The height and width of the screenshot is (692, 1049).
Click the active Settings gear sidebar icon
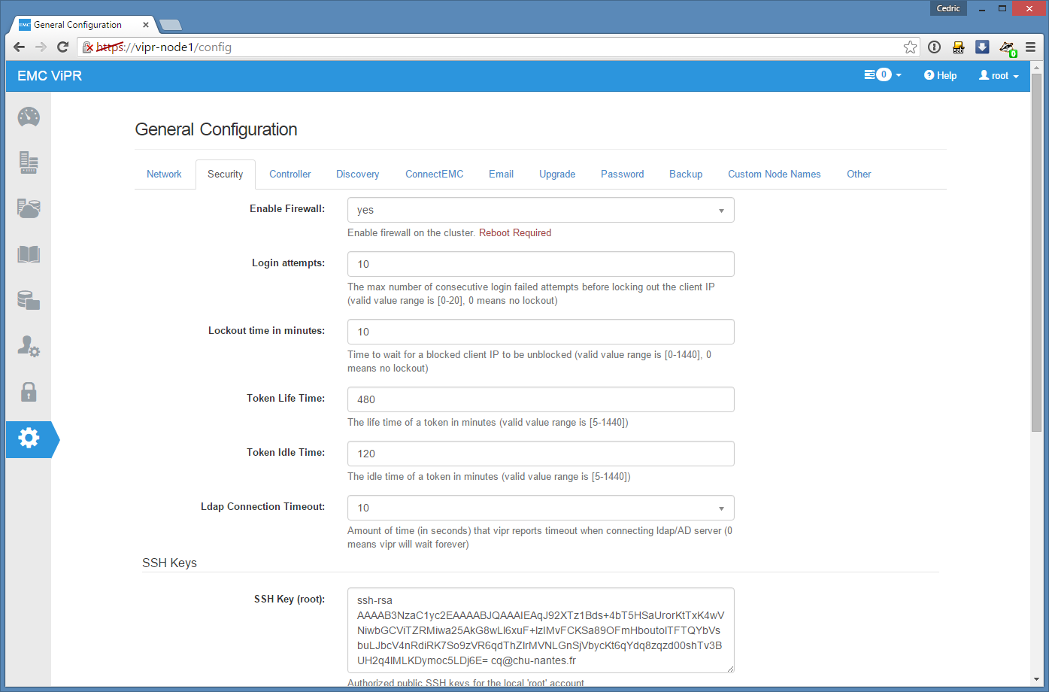[x=29, y=438]
